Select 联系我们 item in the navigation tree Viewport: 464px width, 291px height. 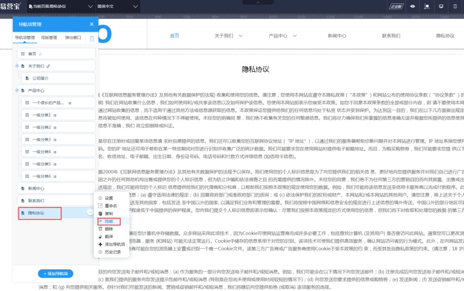36,201
